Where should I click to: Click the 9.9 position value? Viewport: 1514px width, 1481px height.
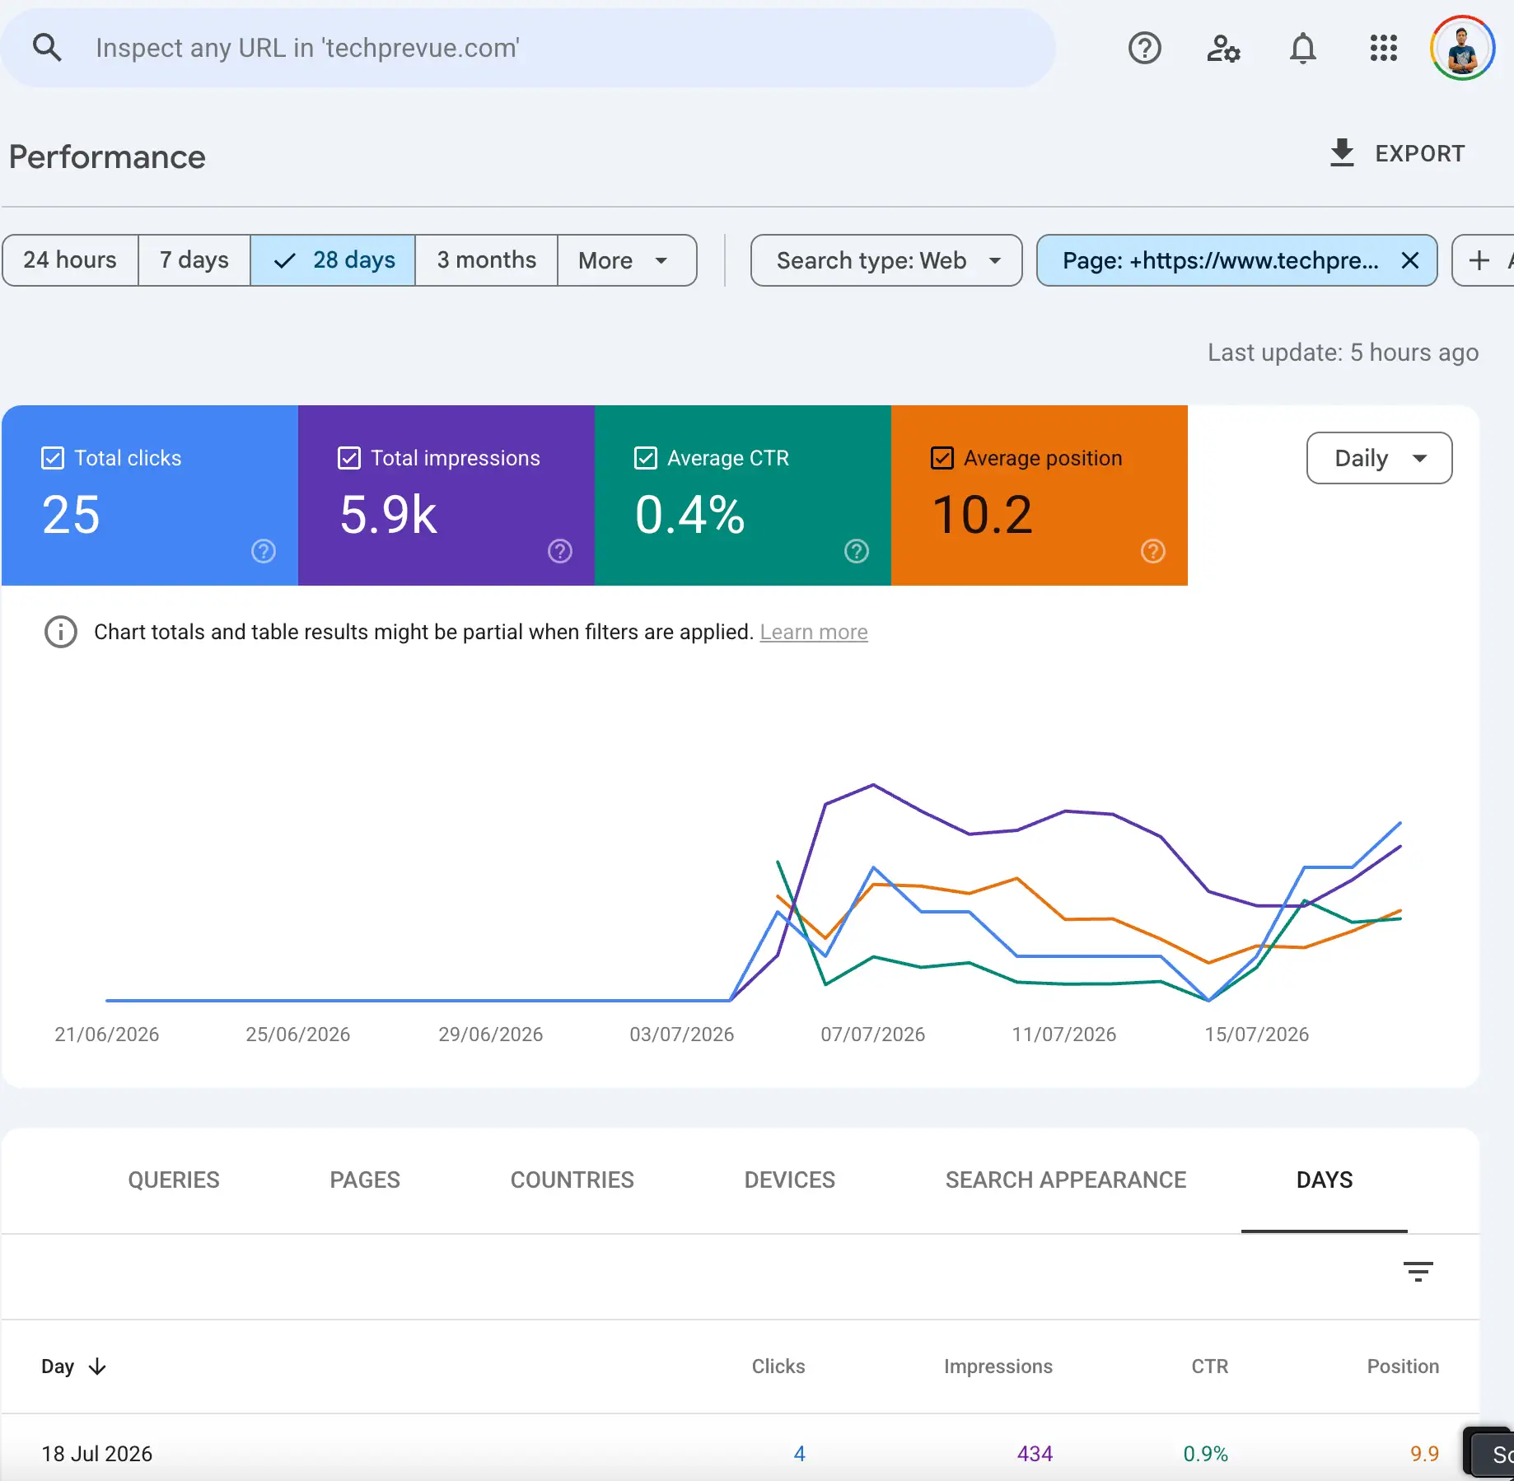pyautogui.click(x=1424, y=1454)
